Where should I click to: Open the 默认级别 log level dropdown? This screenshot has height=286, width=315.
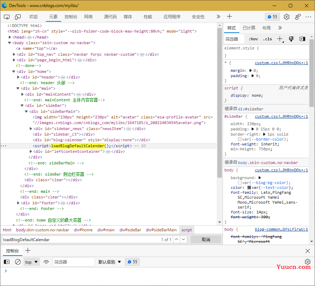[110, 262]
